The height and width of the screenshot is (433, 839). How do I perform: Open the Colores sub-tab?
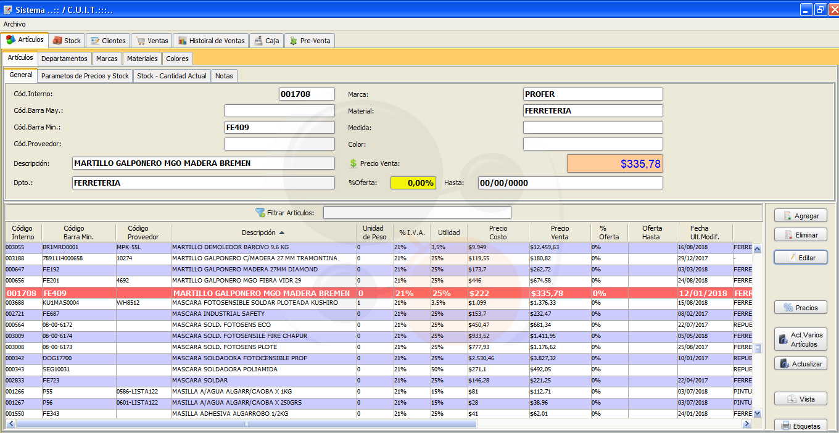(177, 59)
